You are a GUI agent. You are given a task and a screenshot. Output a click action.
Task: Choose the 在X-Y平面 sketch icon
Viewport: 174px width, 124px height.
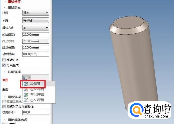click(26, 89)
